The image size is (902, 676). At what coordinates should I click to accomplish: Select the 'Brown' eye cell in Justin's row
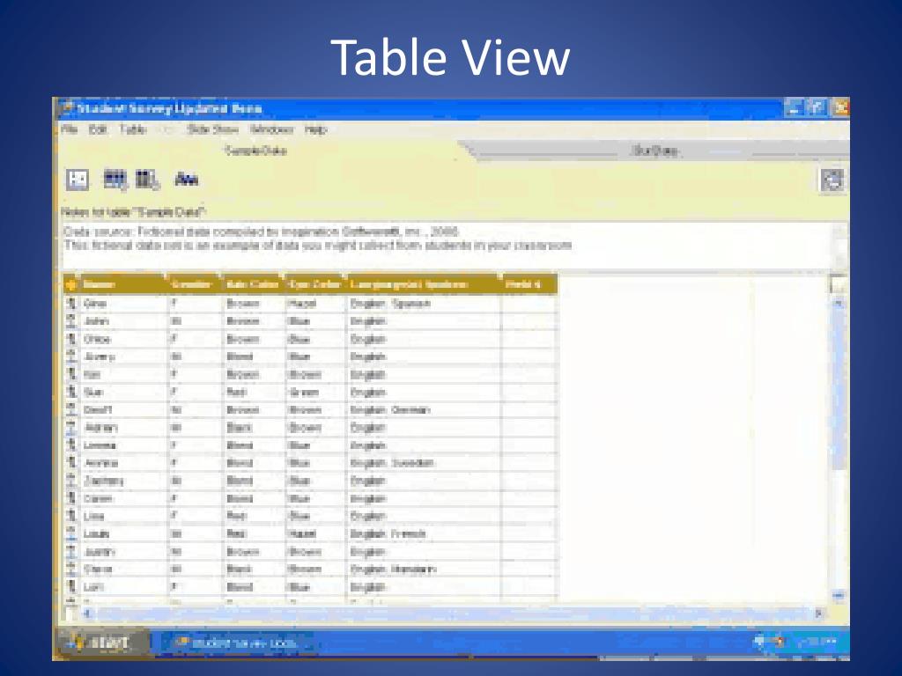tap(315, 552)
